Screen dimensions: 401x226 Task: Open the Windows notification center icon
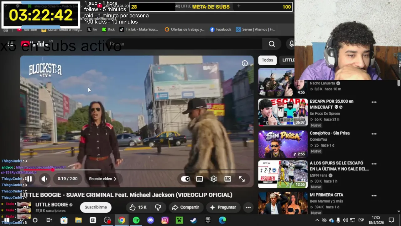tap(391, 220)
